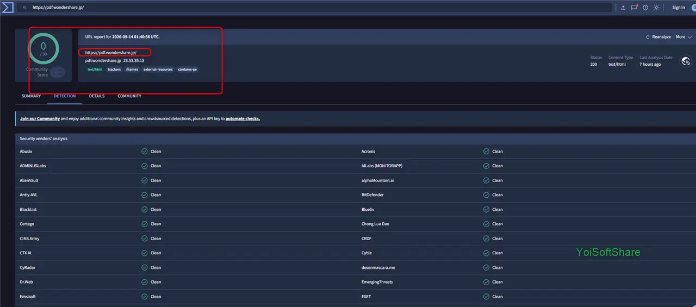
Task: Switch to the SUMMARY tab
Action: (31, 96)
